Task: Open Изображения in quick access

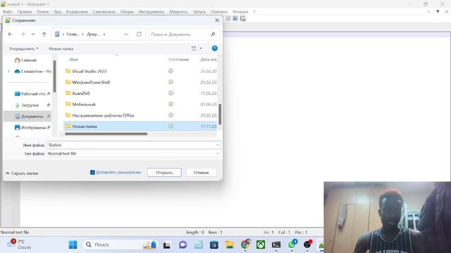Action: [x=32, y=127]
